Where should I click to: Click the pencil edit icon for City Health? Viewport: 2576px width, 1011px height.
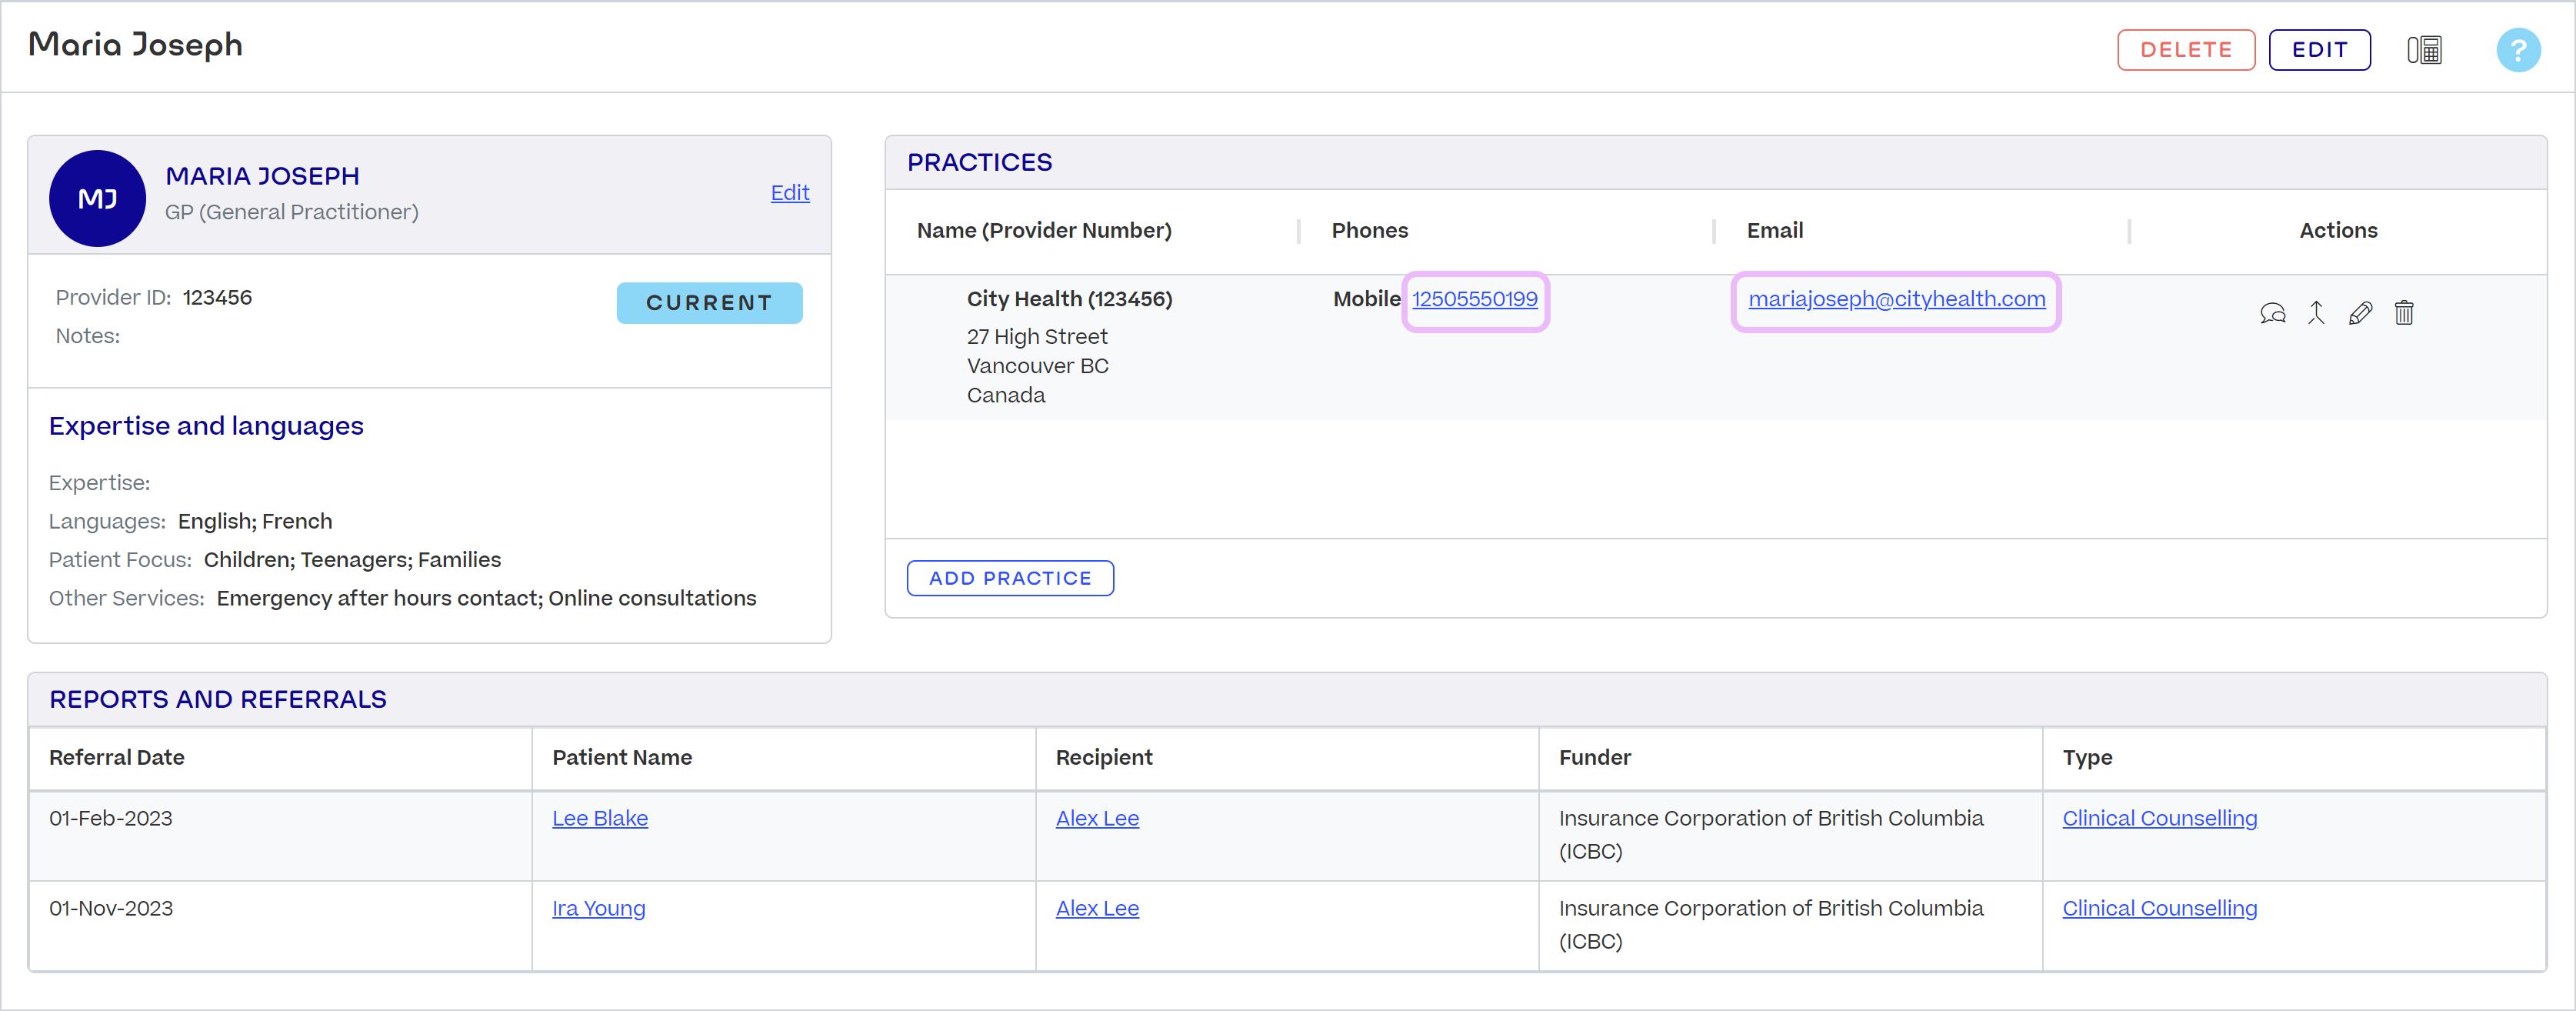2360,313
